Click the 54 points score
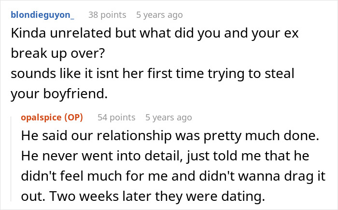 [x=116, y=117]
